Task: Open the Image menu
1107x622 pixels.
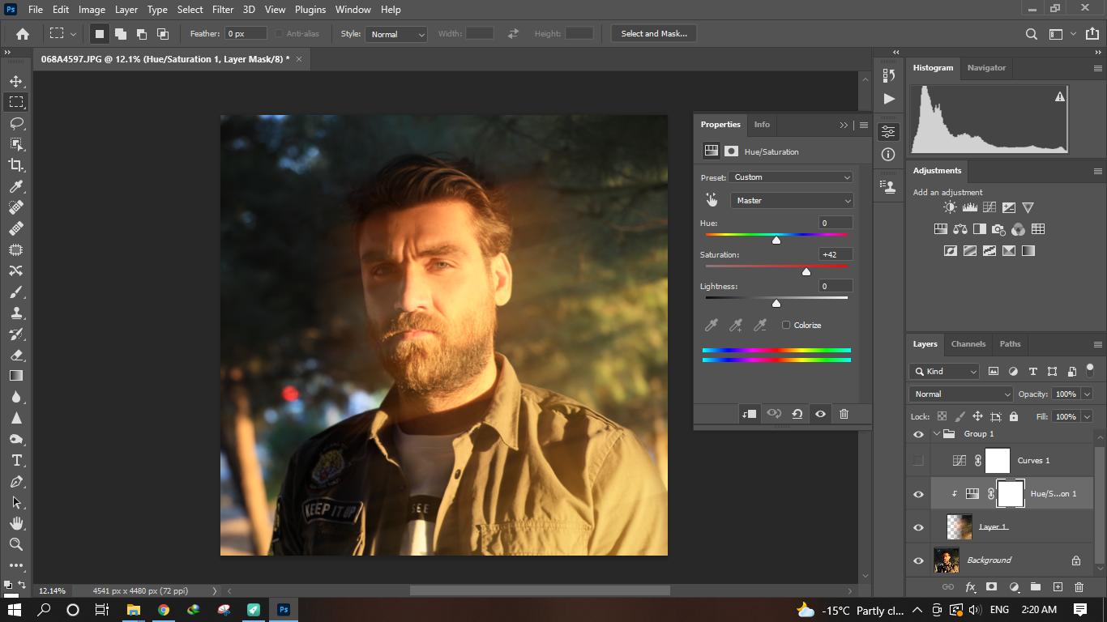Action: click(x=92, y=10)
